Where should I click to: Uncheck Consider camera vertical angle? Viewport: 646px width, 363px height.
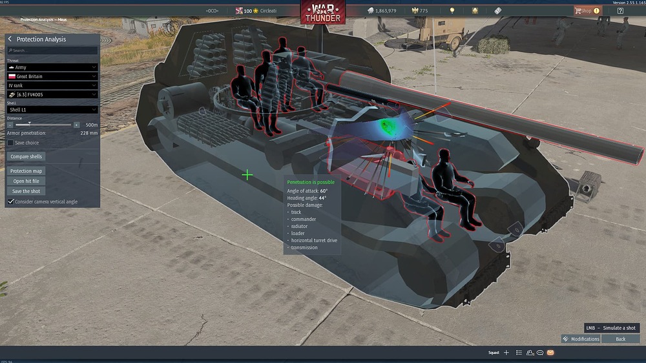[11, 202]
